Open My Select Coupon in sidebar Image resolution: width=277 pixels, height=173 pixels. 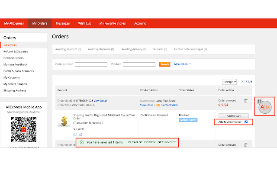click(15, 84)
